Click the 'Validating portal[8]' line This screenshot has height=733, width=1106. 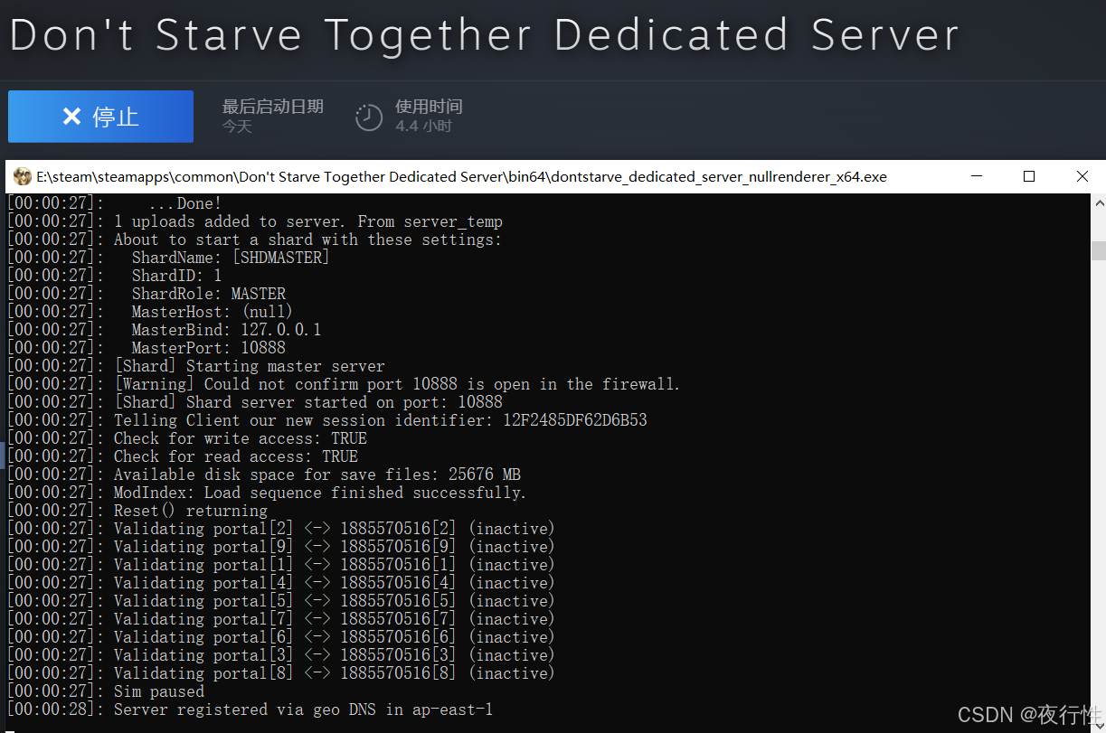(280, 673)
